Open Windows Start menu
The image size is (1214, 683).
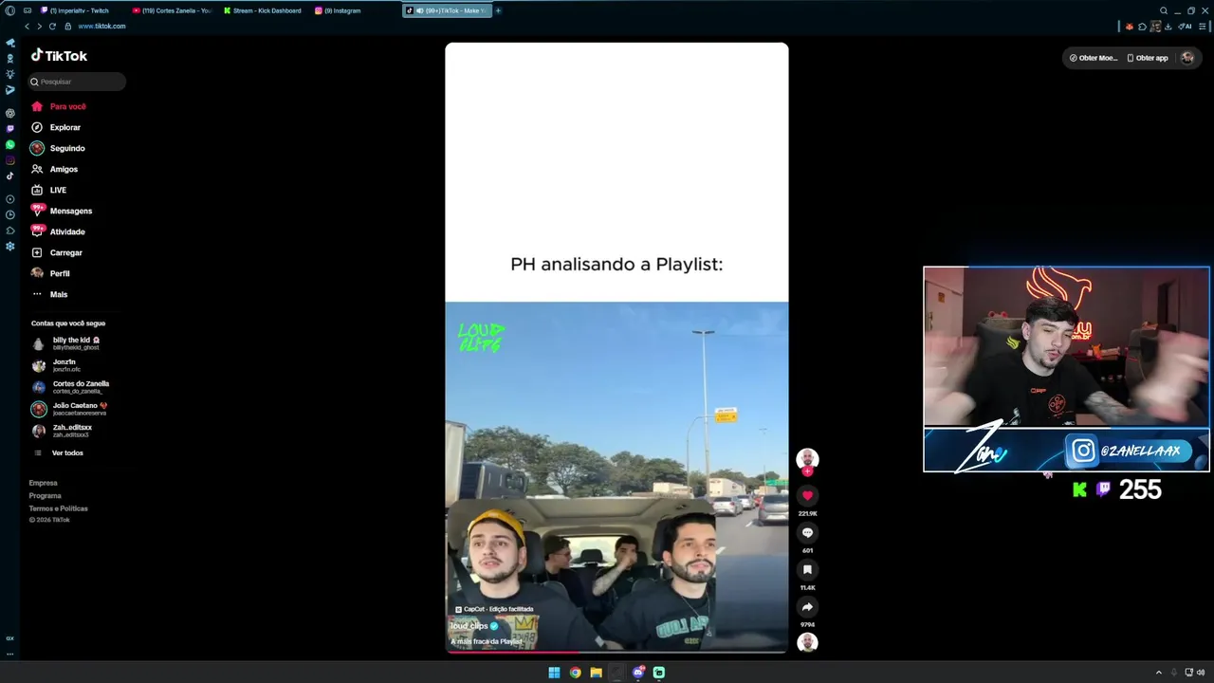554,673
